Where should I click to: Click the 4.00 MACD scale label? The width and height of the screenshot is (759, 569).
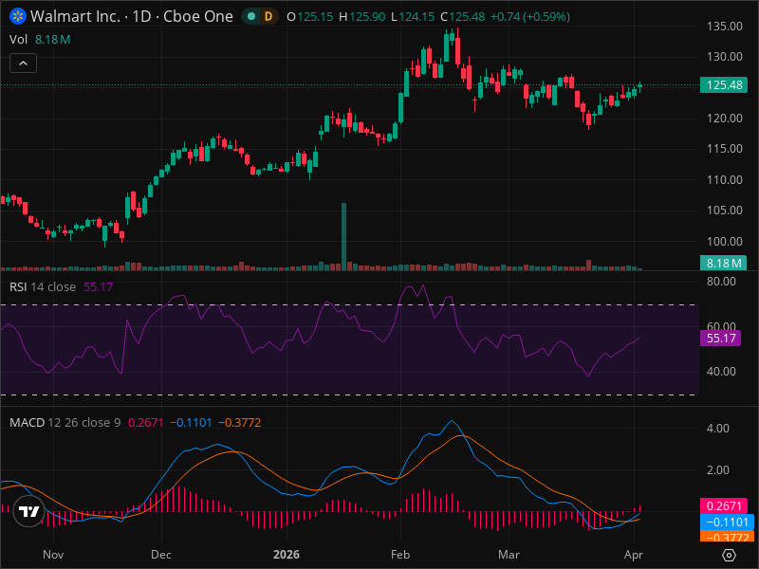click(718, 429)
